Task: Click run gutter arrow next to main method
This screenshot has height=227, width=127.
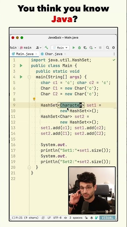Action: click(21, 77)
